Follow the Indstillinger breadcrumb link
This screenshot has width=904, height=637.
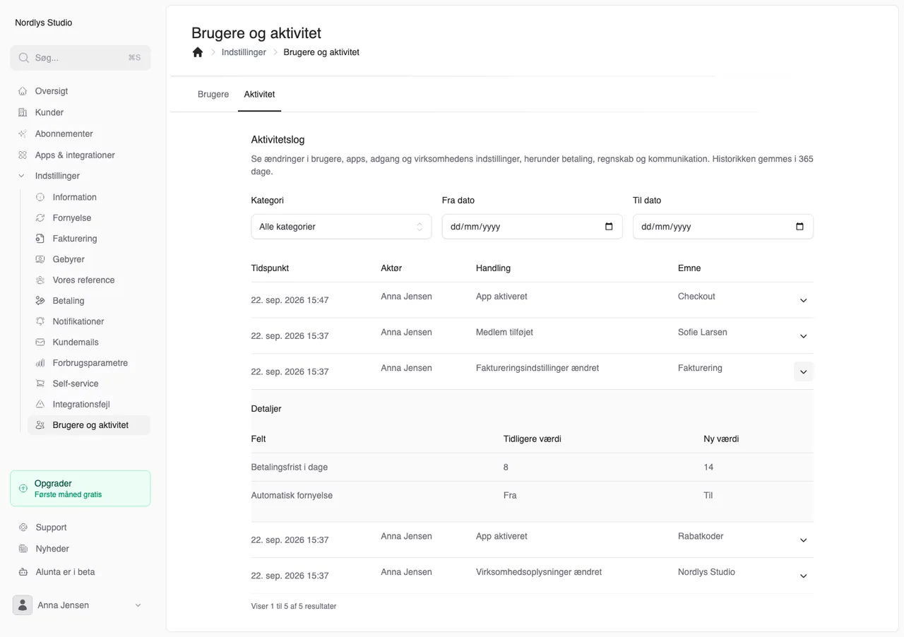click(244, 52)
